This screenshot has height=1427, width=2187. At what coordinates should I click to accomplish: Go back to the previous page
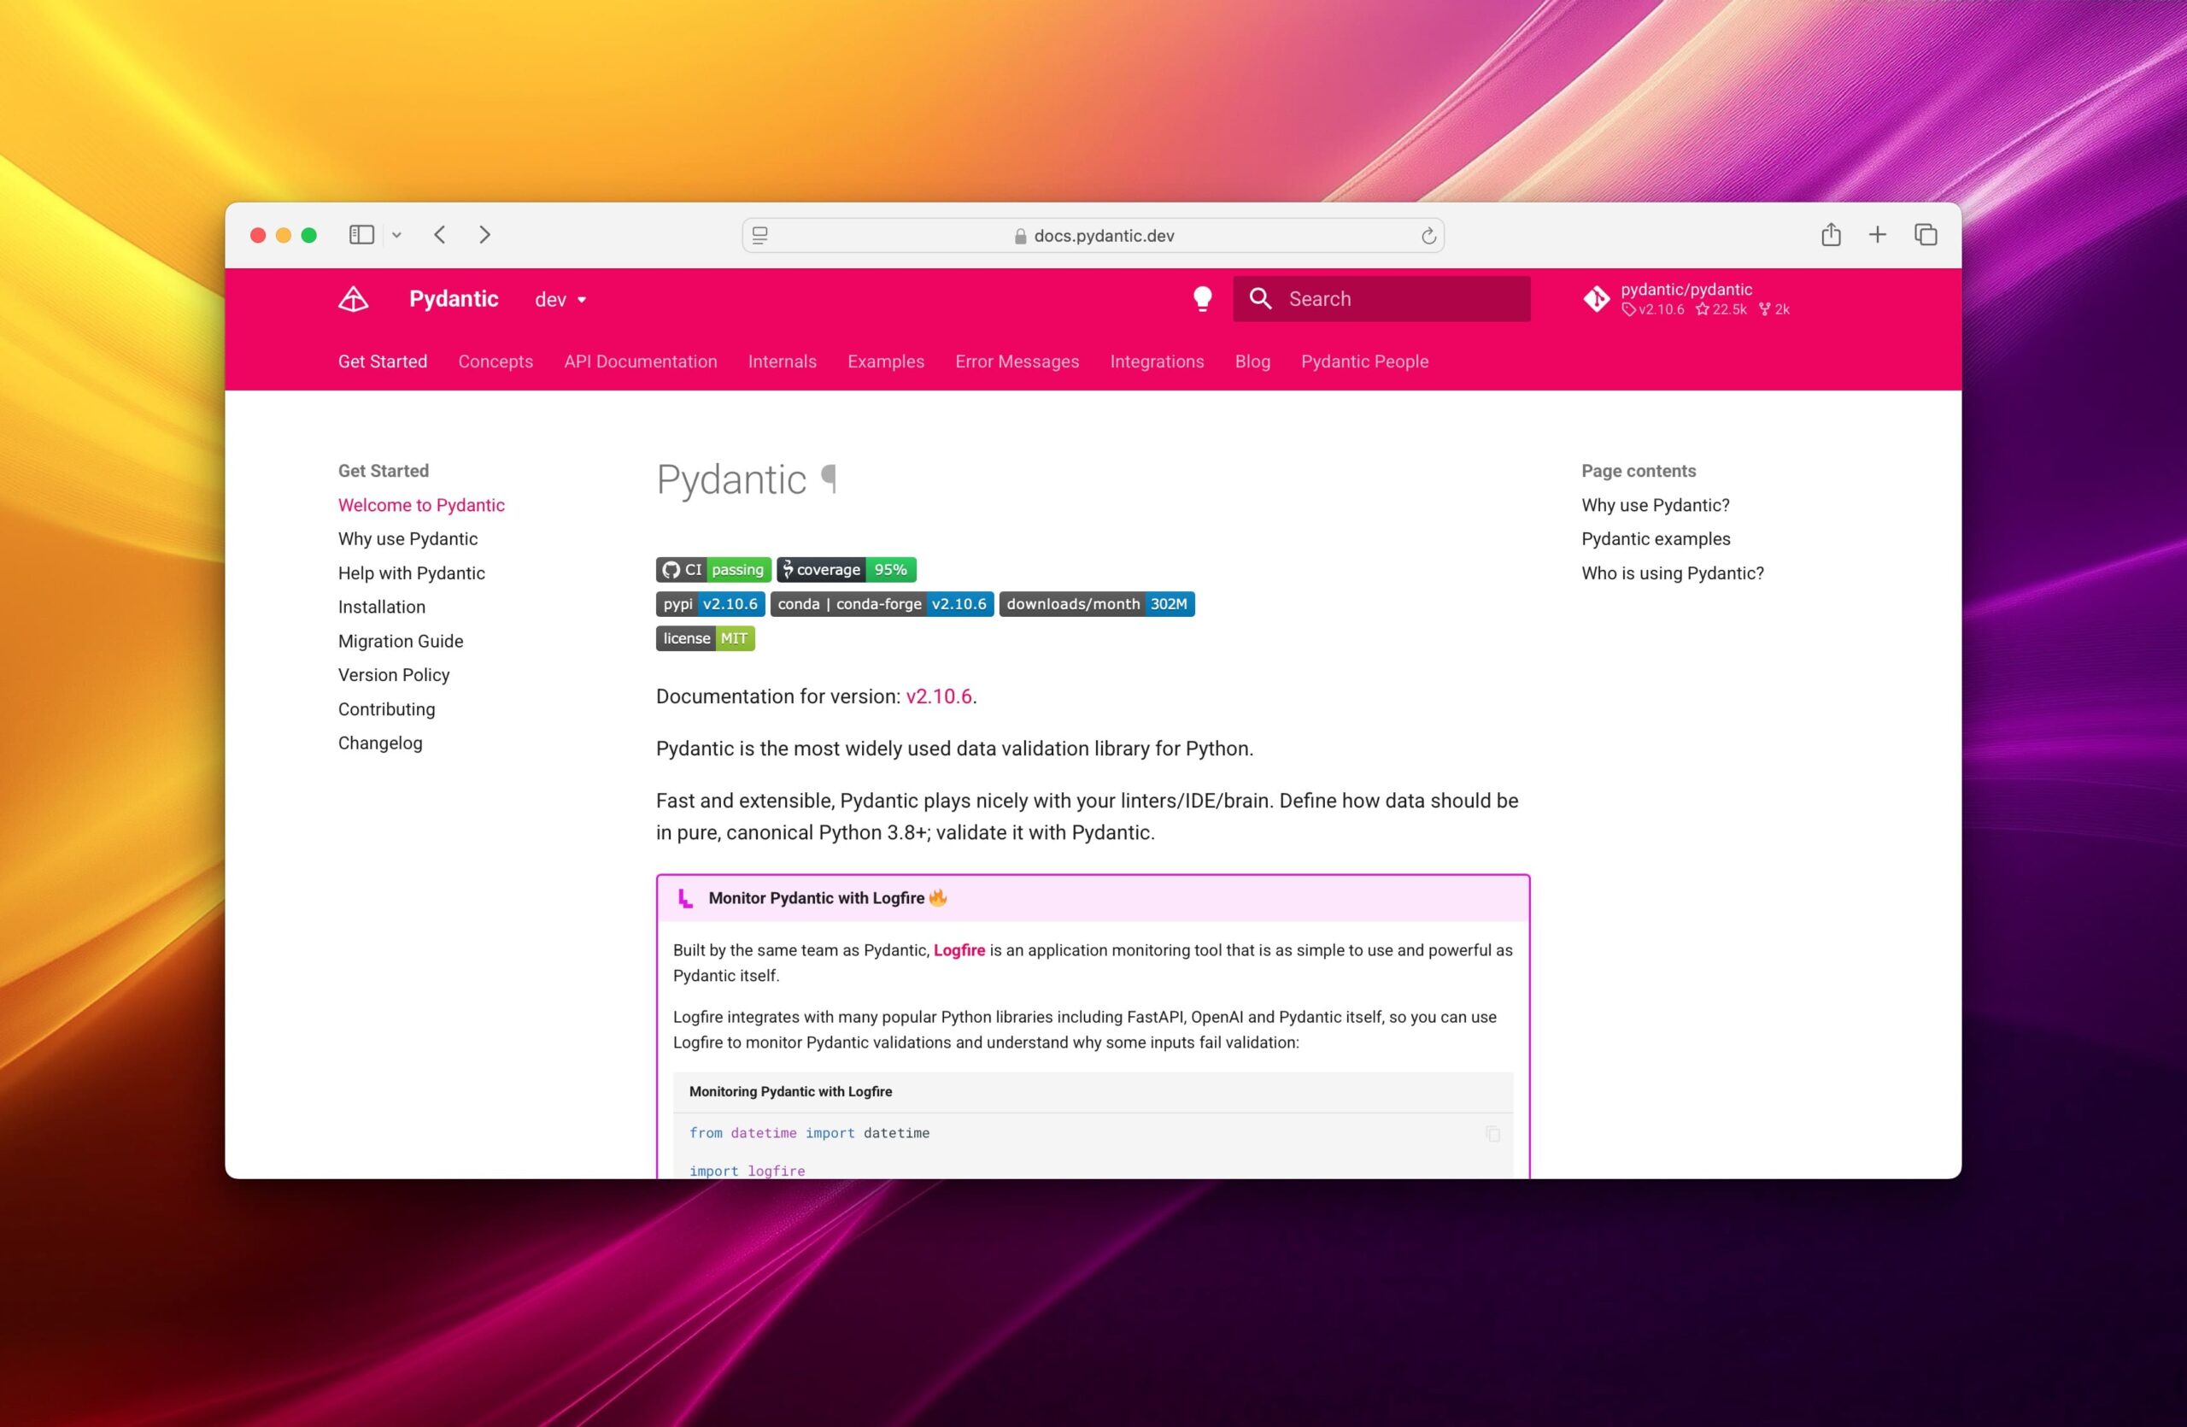(x=440, y=235)
